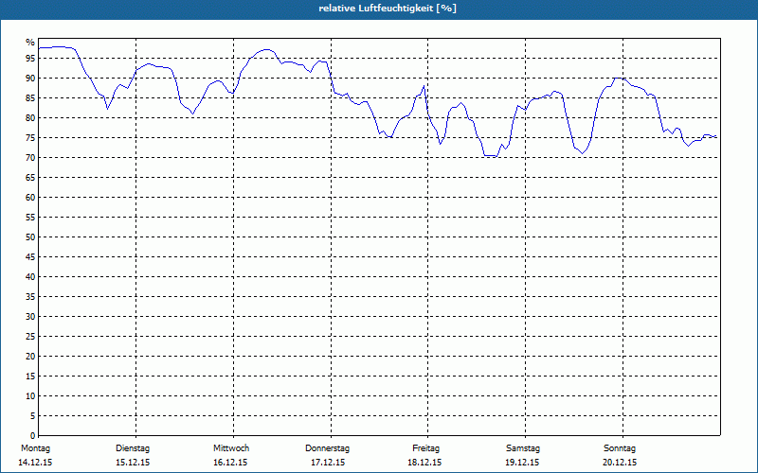Click the y-axis value '40'
The height and width of the screenshot is (473, 758).
(x=30, y=277)
